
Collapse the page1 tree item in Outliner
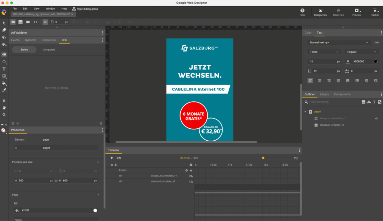pos(306,111)
